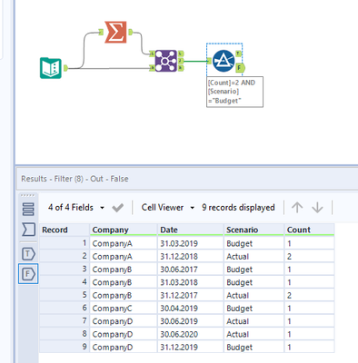This screenshot has width=358, height=363.
Task: Click the Input Data tool's output anchor
Action: [65, 68]
